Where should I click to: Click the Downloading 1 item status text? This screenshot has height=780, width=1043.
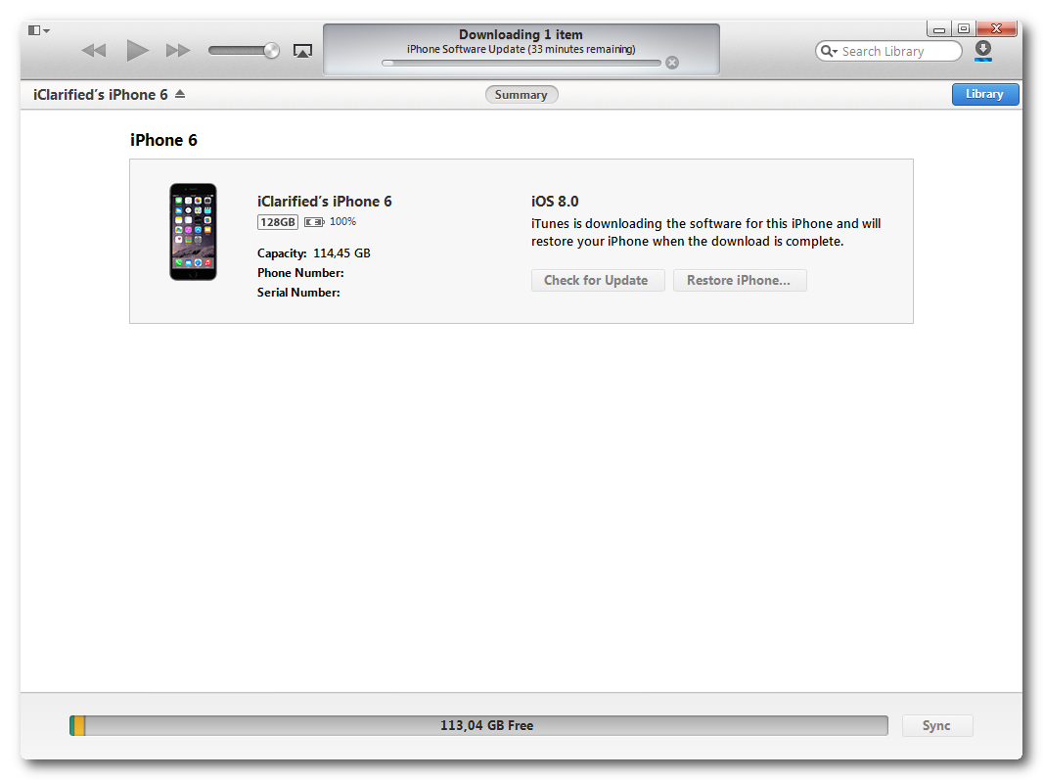(521, 34)
